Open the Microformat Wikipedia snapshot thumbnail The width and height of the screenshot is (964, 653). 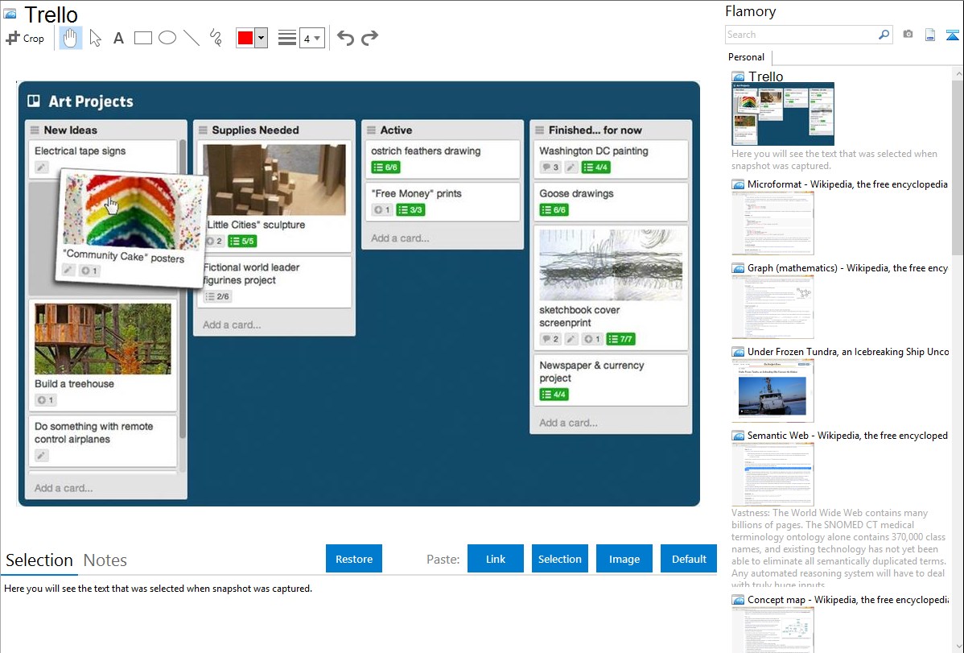coord(772,223)
